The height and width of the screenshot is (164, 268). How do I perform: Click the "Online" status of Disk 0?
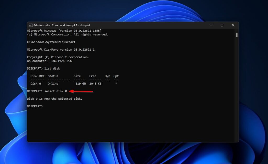click(53, 83)
